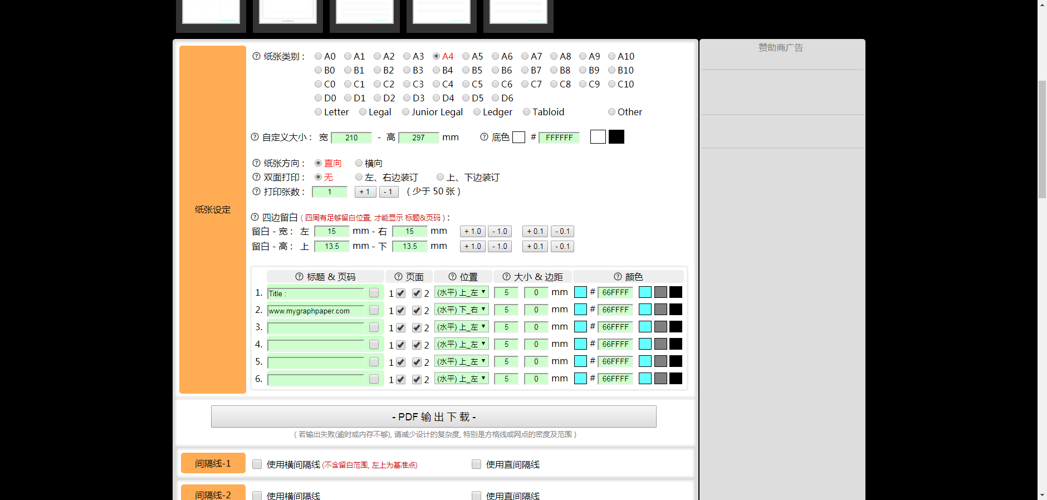The image size is (1047, 500).
Task: Open help icon next to 打印张数
Action: click(256, 192)
